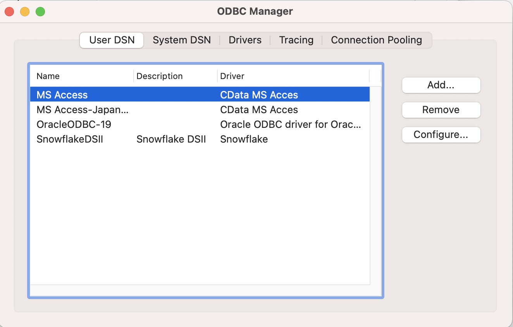
Task: Close the ODBC Manager window
Action: [x=9, y=12]
